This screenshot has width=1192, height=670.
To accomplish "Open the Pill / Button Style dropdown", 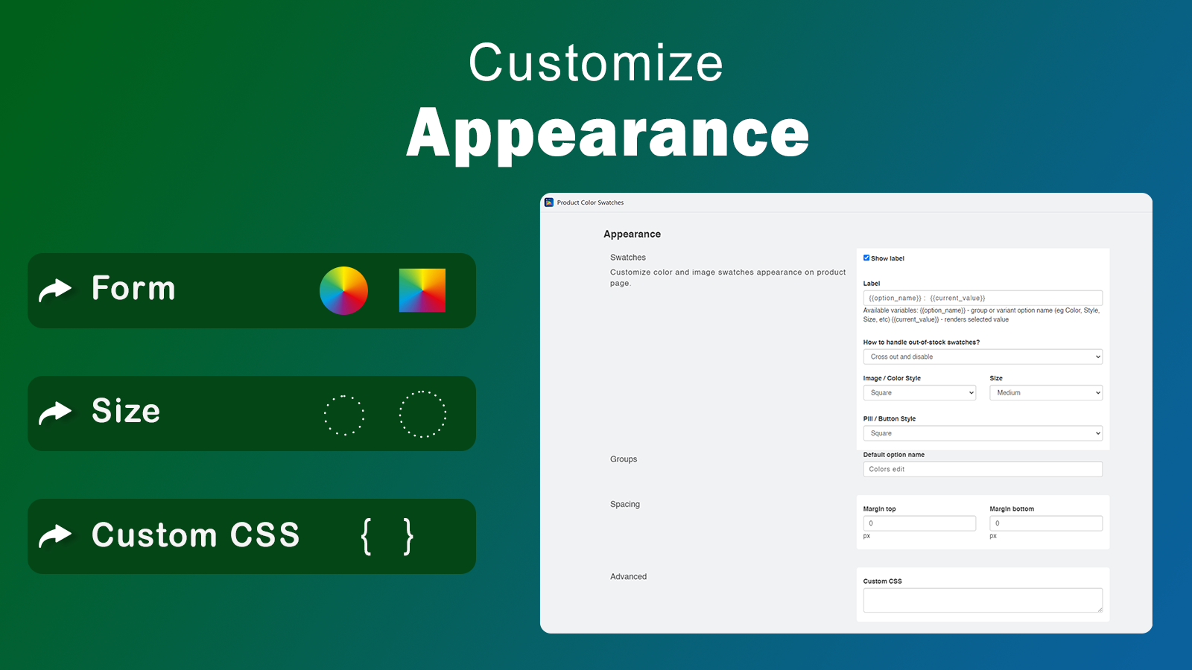I will 982,433.
